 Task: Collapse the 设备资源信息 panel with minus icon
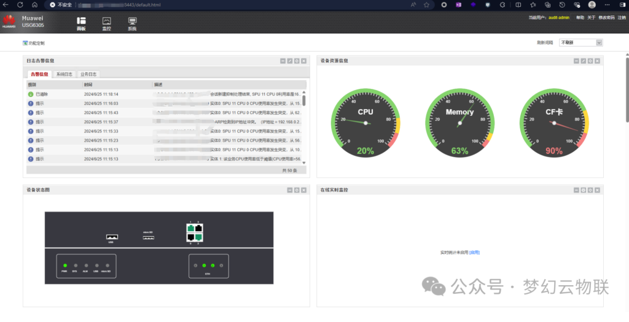576,61
